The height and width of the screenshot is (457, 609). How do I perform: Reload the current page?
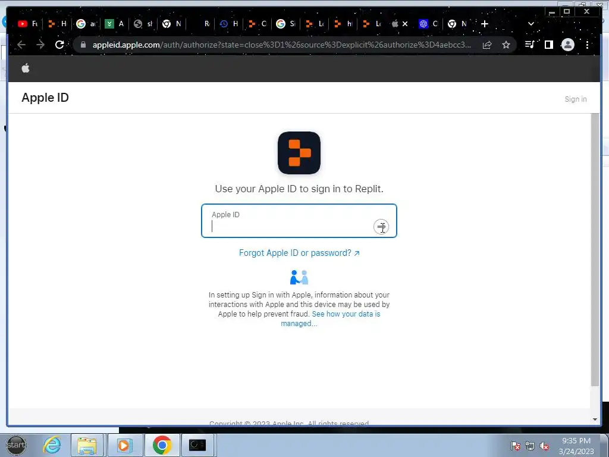coord(59,45)
